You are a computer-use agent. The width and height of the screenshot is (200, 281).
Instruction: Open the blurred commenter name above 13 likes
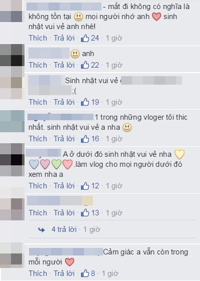(60, 200)
